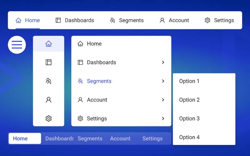
Task: Open Settings in the top navigation bar
Action: coord(219,20)
